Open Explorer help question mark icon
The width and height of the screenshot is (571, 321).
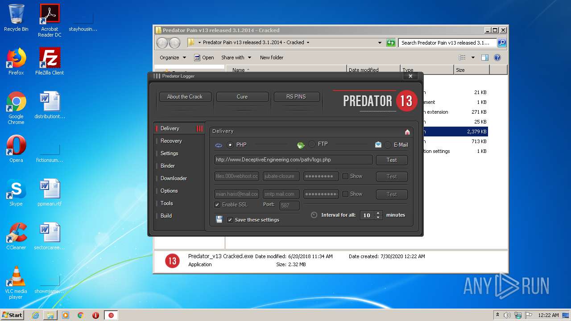pos(497,58)
